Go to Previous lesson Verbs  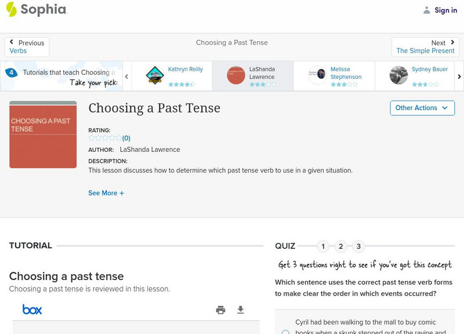click(x=27, y=47)
